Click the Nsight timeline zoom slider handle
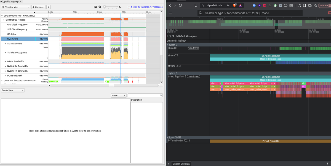 click(105, 7)
